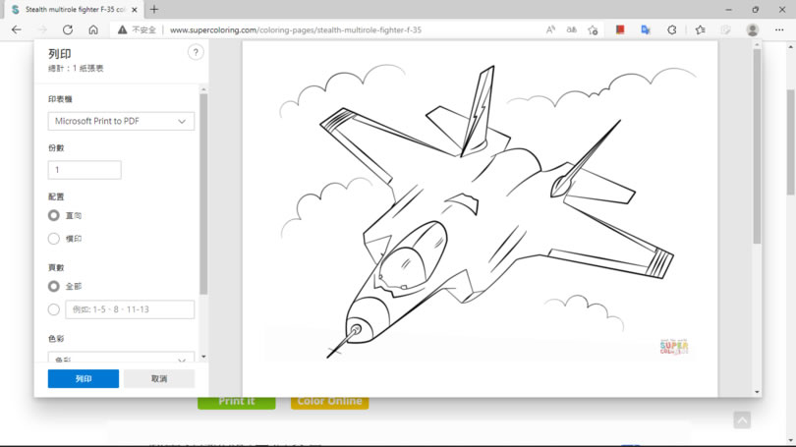Expand the Microsoft Print to PDF printer dropdown
The image size is (796, 447).
121,121
